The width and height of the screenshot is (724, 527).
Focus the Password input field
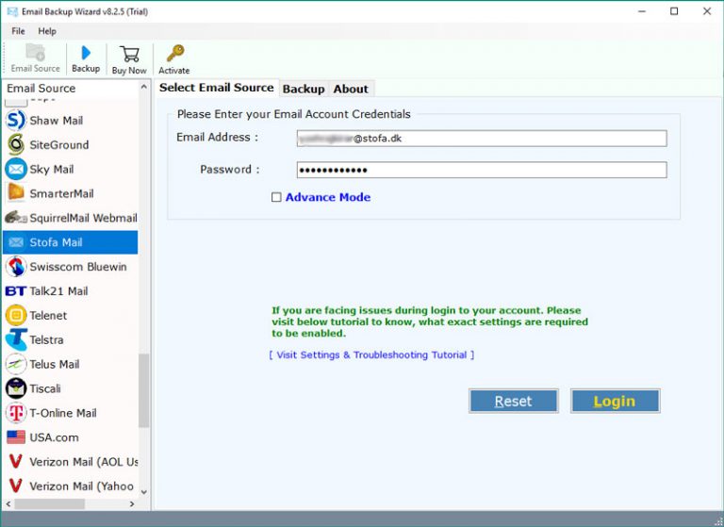(x=482, y=170)
